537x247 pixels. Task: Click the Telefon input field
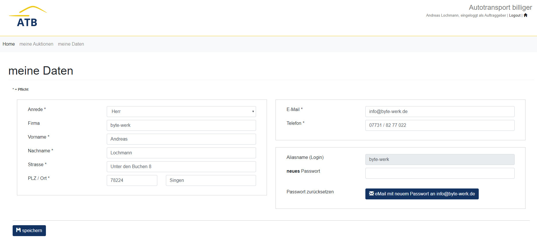tap(439, 125)
